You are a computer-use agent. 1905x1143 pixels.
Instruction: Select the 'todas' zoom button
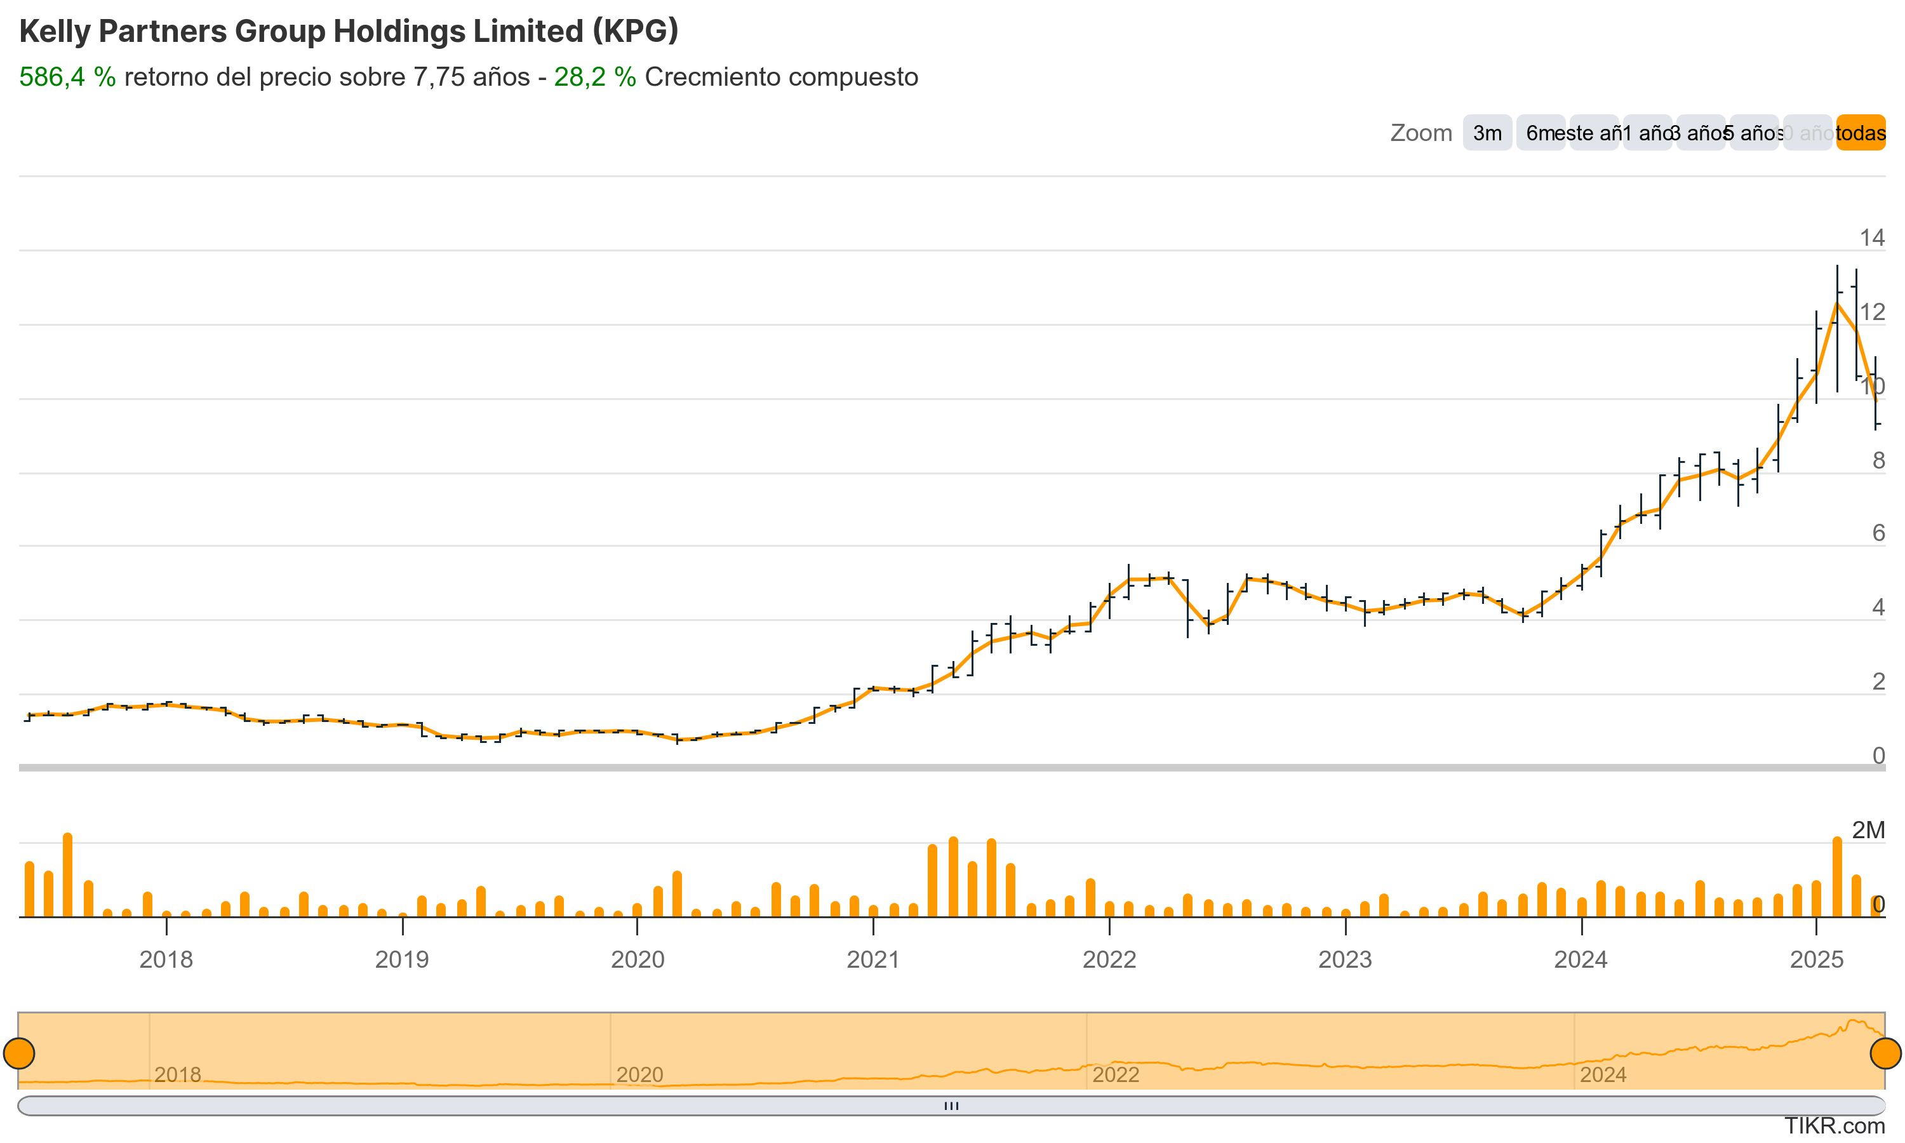coord(1861,133)
